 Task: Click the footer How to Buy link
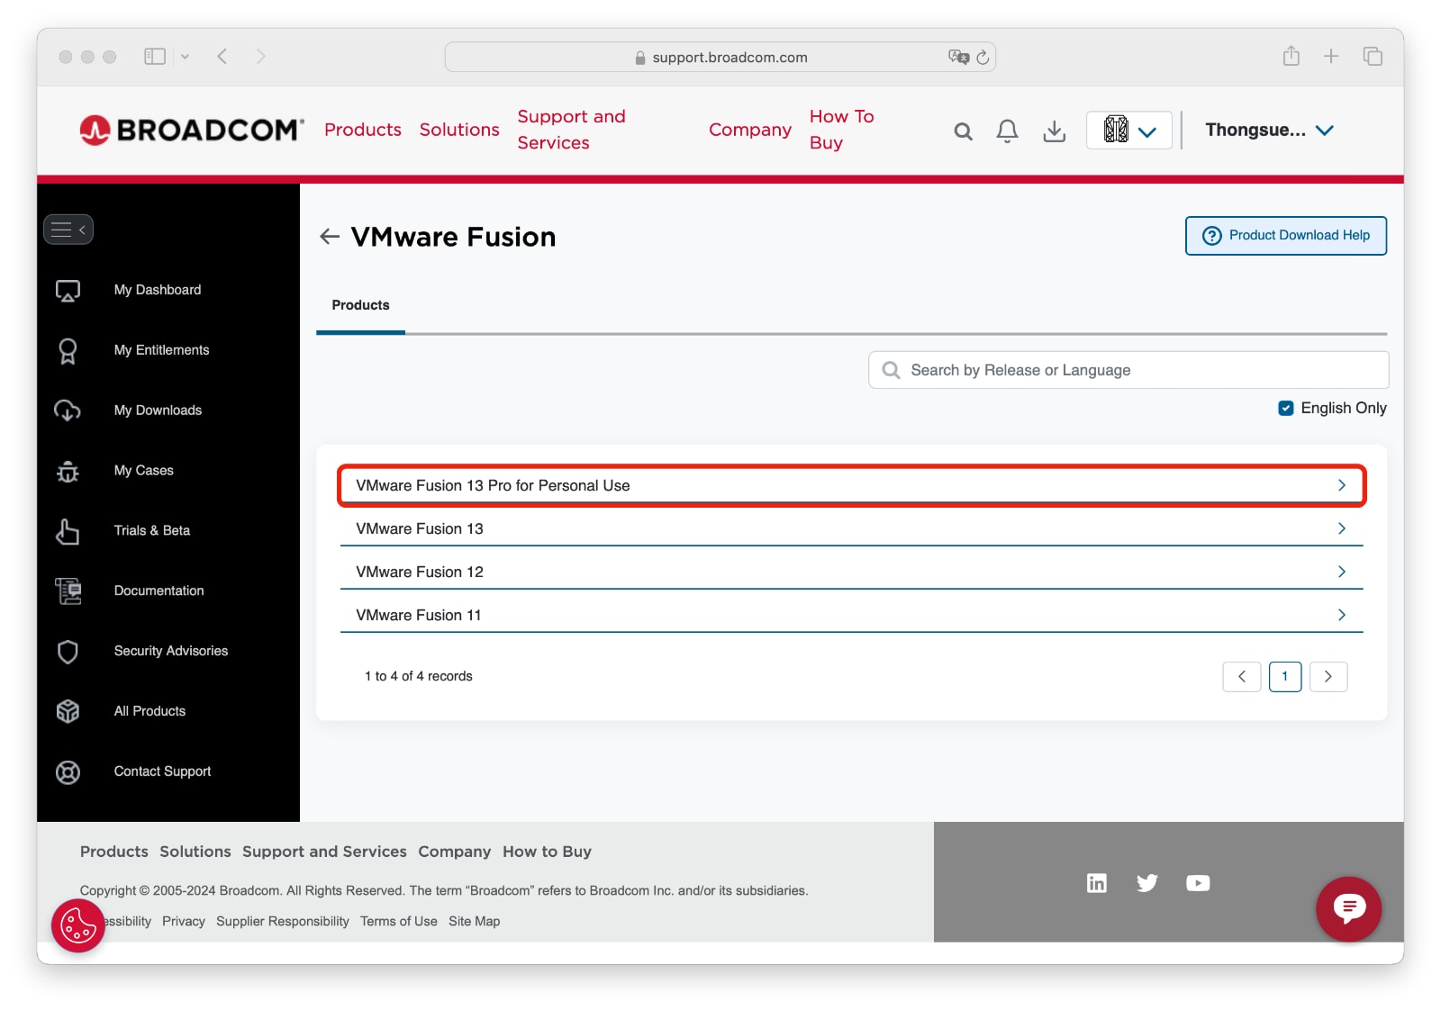click(x=547, y=852)
